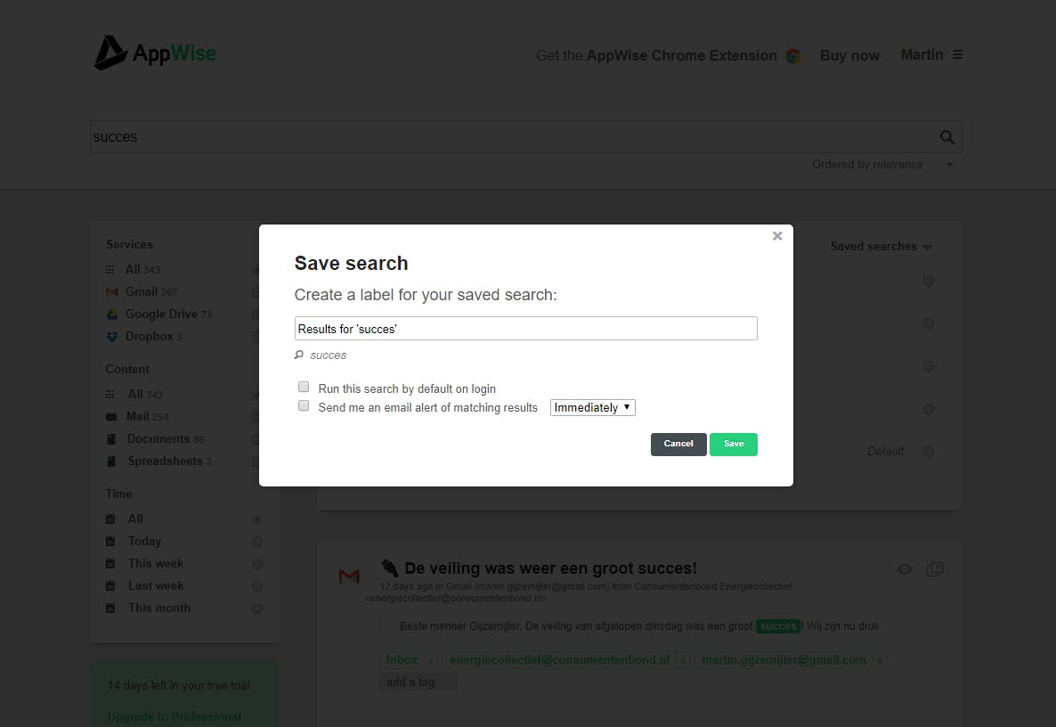Filter content by Spreadsheets 3

click(x=170, y=461)
